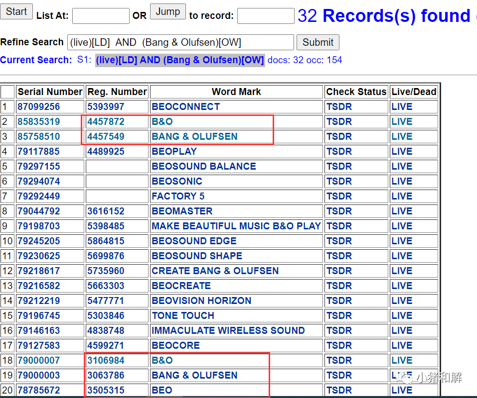This screenshot has height=398, width=477.
Task: Open the TONE TOUCH word mark
Action: tap(183, 315)
